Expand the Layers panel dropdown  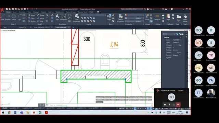click(x=89, y=24)
